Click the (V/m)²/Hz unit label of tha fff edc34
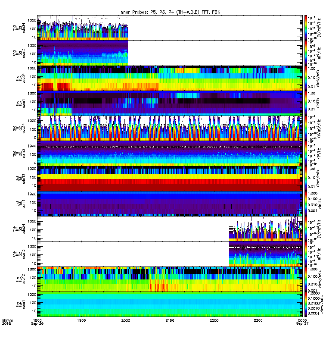 tap(320, 28)
